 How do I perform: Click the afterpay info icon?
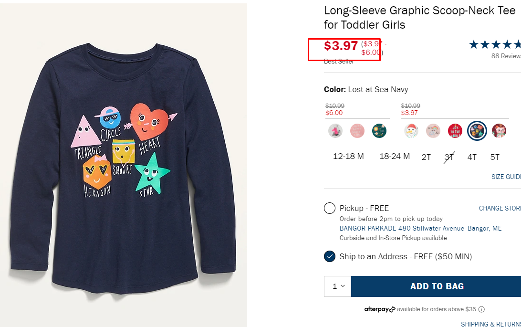(481, 309)
